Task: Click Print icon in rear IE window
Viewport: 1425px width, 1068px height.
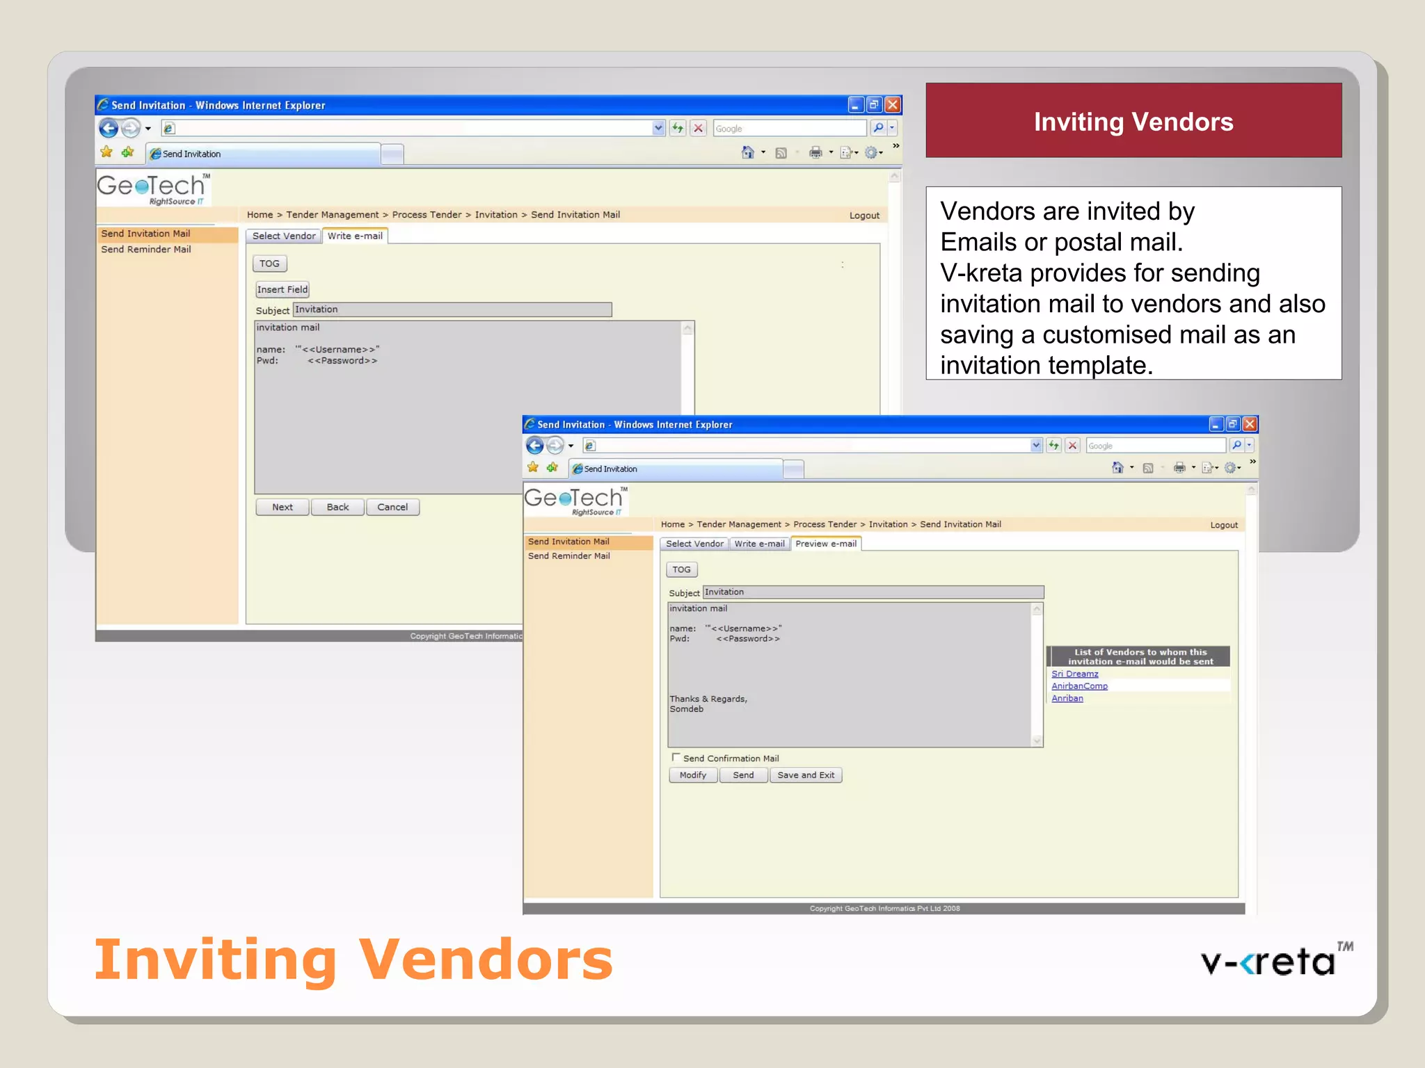Action: pyautogui.click(x=815, y=153)
